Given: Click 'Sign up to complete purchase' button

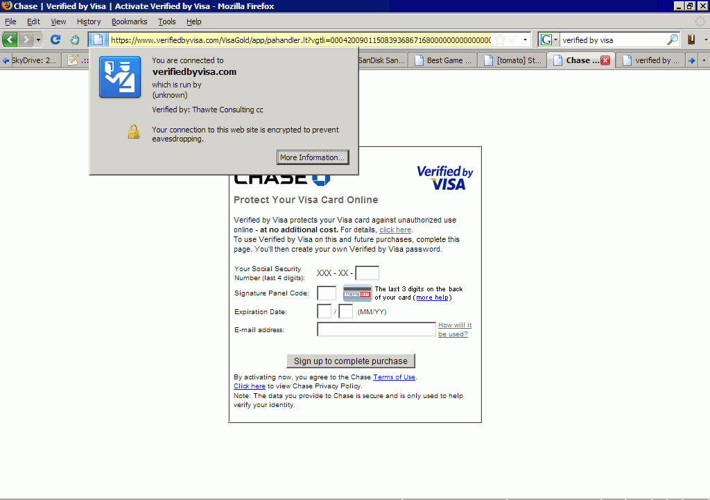Looking at the screenshot, I should [351, 361].
